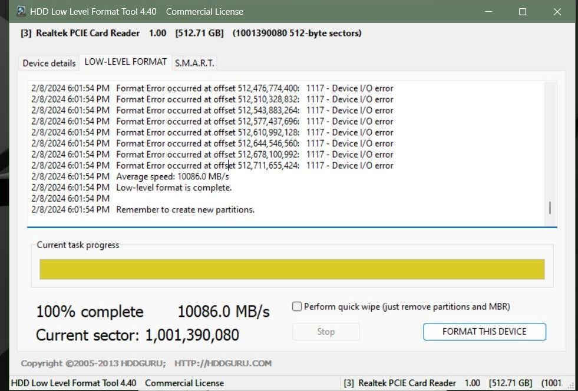Click the HDD Low Level Format Tool application icon
The height and width of the screenshot is (391, 578).
pos(20,11)
